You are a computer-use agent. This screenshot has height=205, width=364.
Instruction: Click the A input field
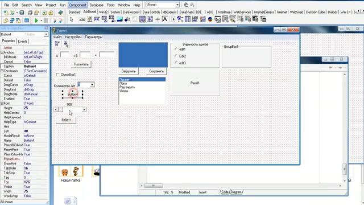[64, 55]
